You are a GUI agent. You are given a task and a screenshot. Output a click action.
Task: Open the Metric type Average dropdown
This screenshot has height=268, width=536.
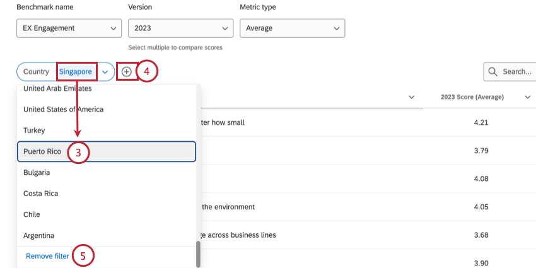click(292, 28)
